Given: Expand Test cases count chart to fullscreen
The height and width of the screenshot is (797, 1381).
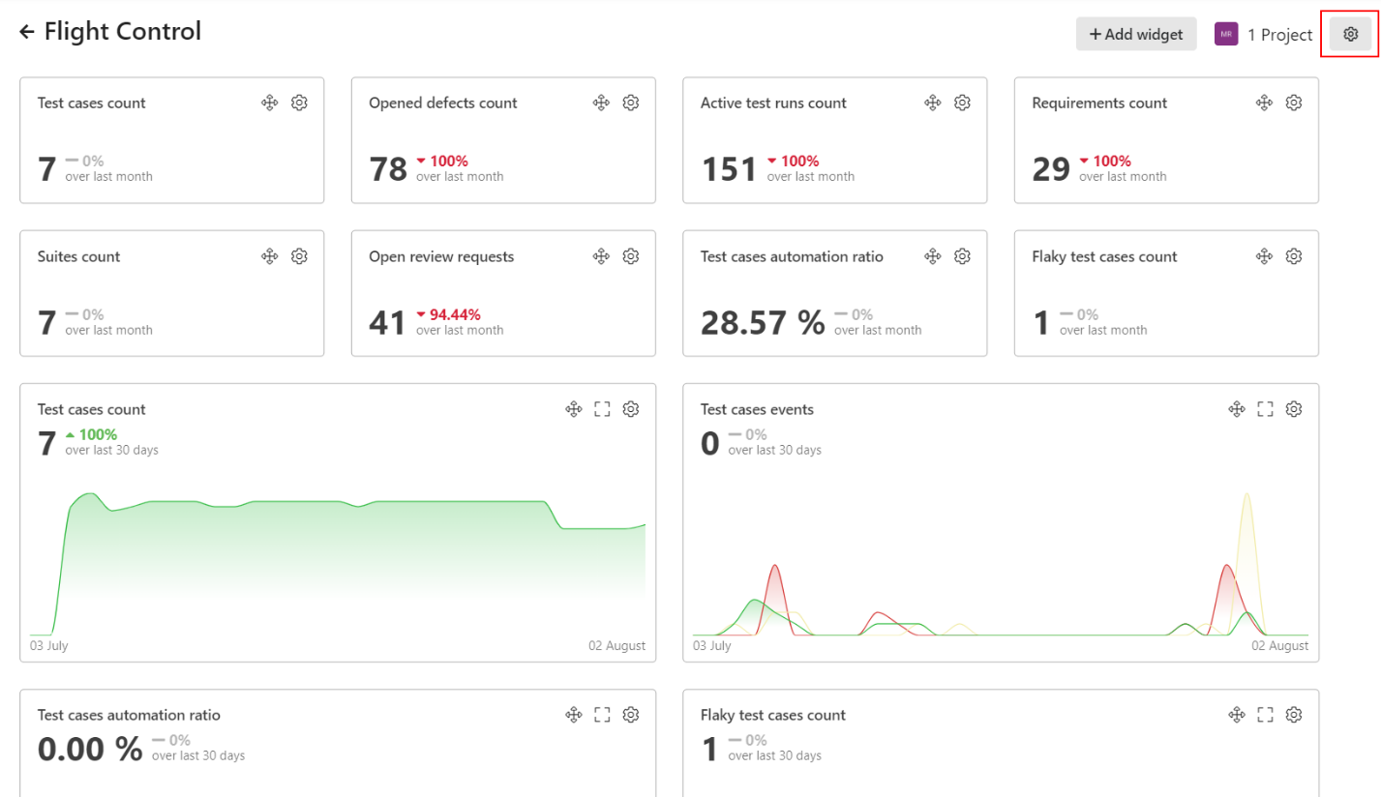Looking at the screenshot, I should pos(602,409).
